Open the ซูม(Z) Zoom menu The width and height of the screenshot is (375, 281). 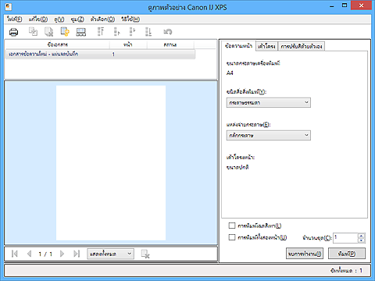[x=77, y=20]
